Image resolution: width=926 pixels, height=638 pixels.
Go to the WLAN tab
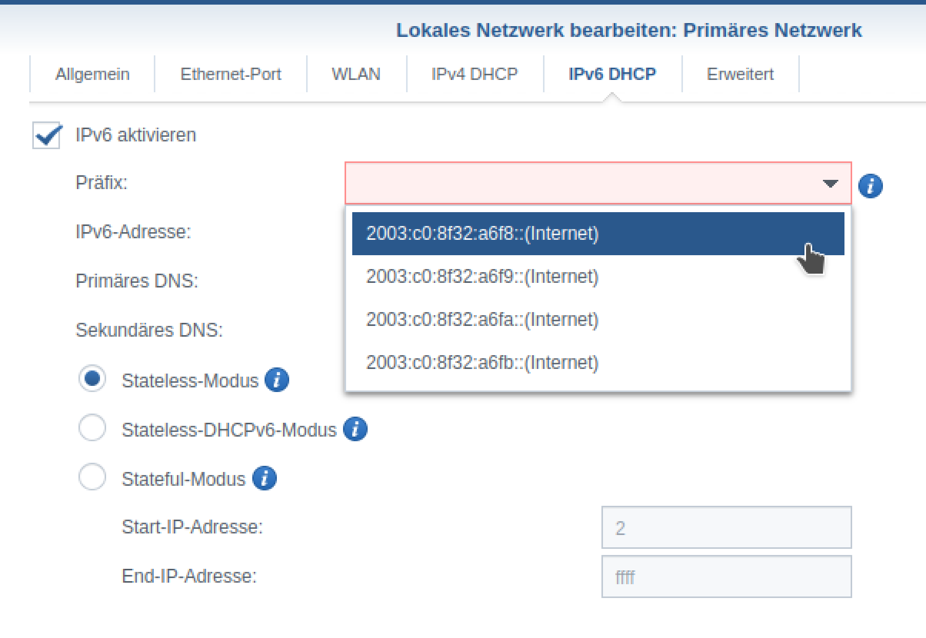pyautogui.click(x=356, y=74)
